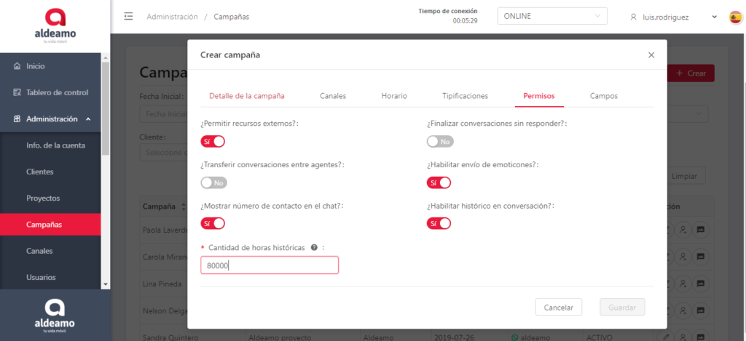
Task: Disable Habilitar envío de emoticones switch
Action: 439,182
